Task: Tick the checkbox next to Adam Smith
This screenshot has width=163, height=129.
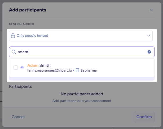Action: coord(16,68)
